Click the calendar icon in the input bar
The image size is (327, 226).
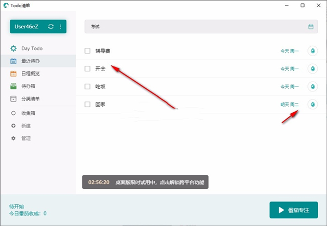click(311, 27)
